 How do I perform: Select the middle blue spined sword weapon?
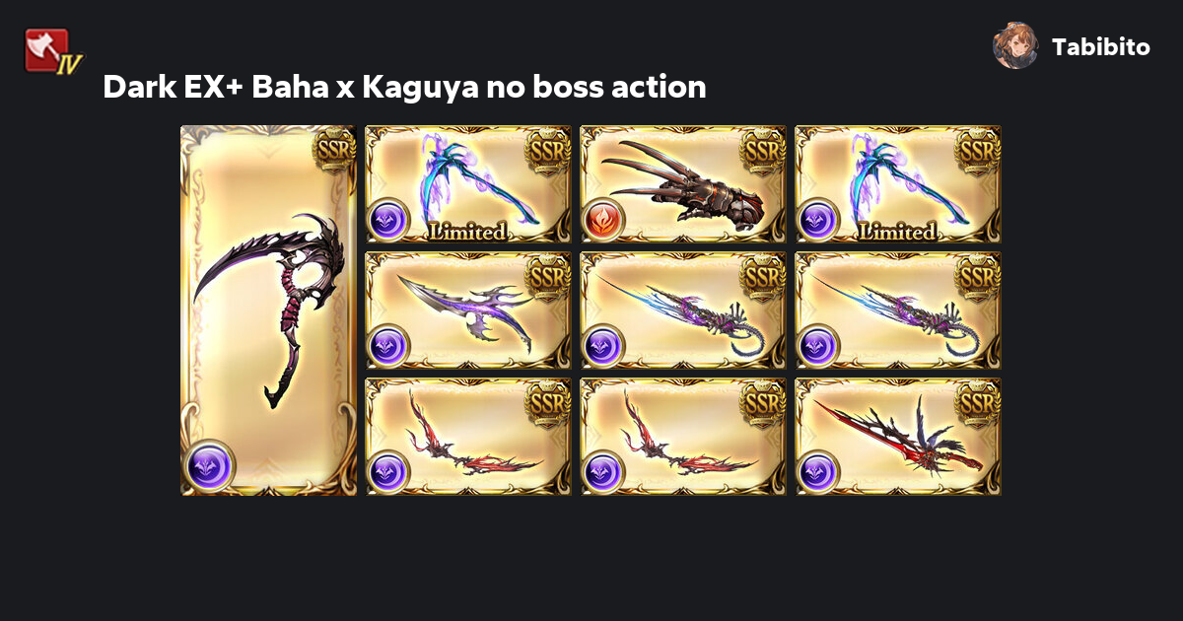tap(683, 310)
